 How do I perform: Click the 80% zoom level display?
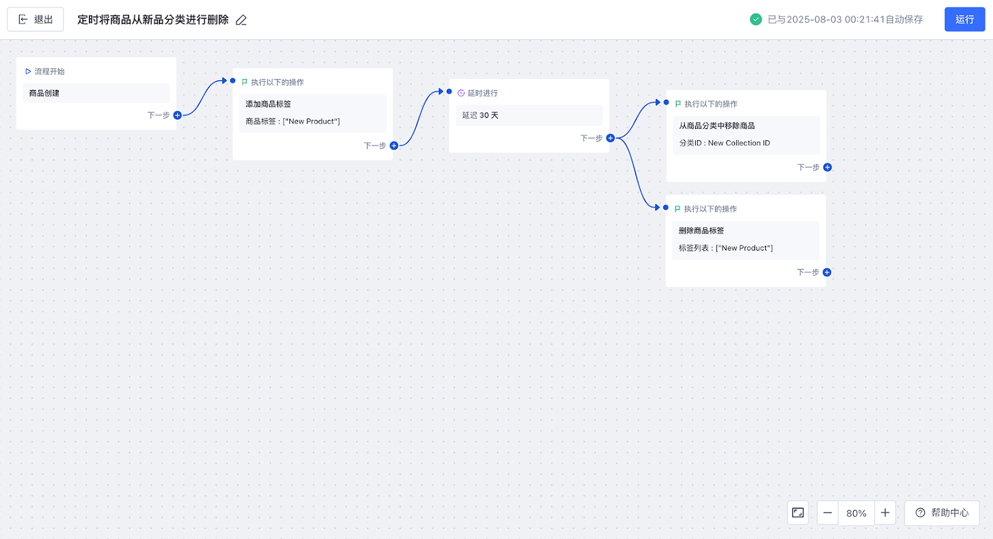[856, 513]
